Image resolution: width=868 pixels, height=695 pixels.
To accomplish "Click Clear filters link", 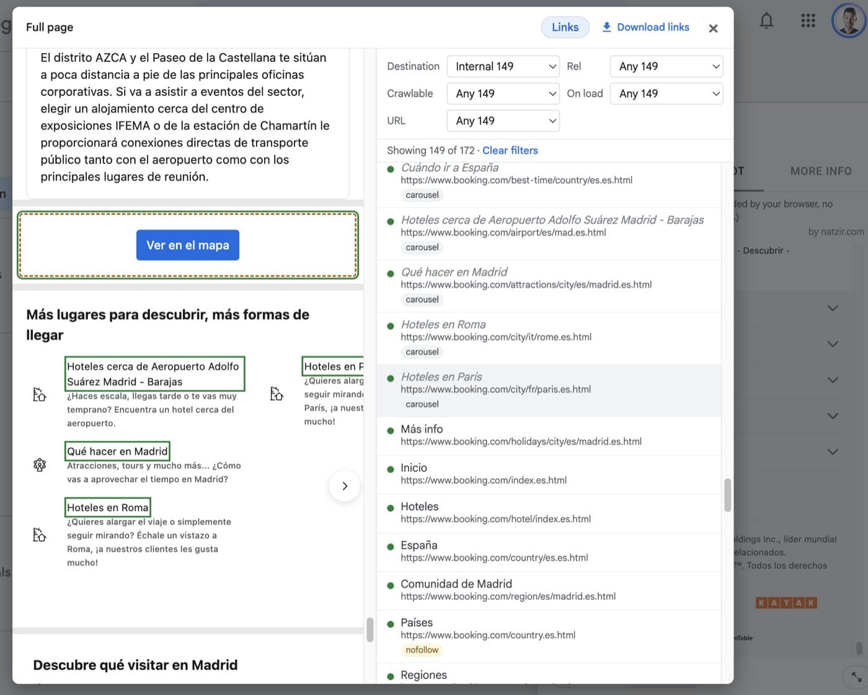I will tap(510, 151).
